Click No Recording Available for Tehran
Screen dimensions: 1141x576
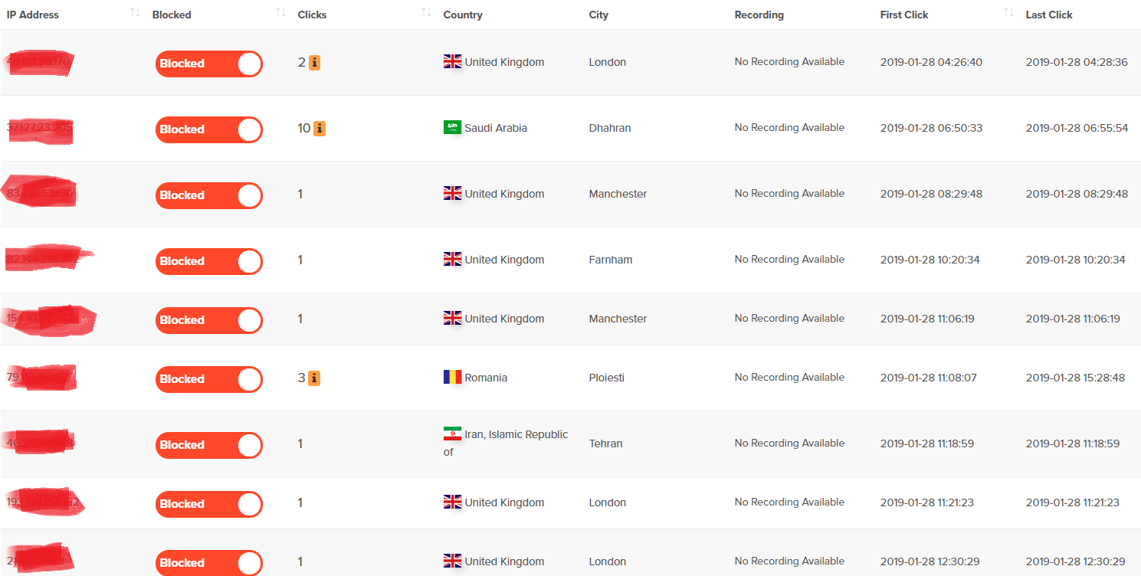(x=789, y=443)
